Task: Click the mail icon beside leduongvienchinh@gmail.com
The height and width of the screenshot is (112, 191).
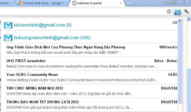Action: coord(8,38)
